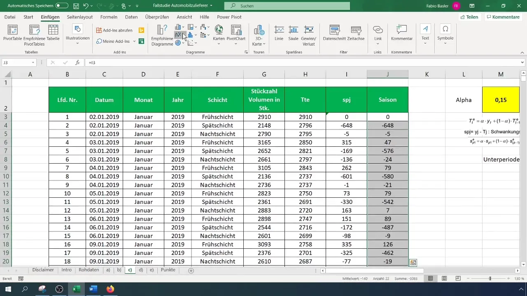Insert a Zeitachse timeline filter
The width and height of the screenshot is (527, 296).
(356, 33)
